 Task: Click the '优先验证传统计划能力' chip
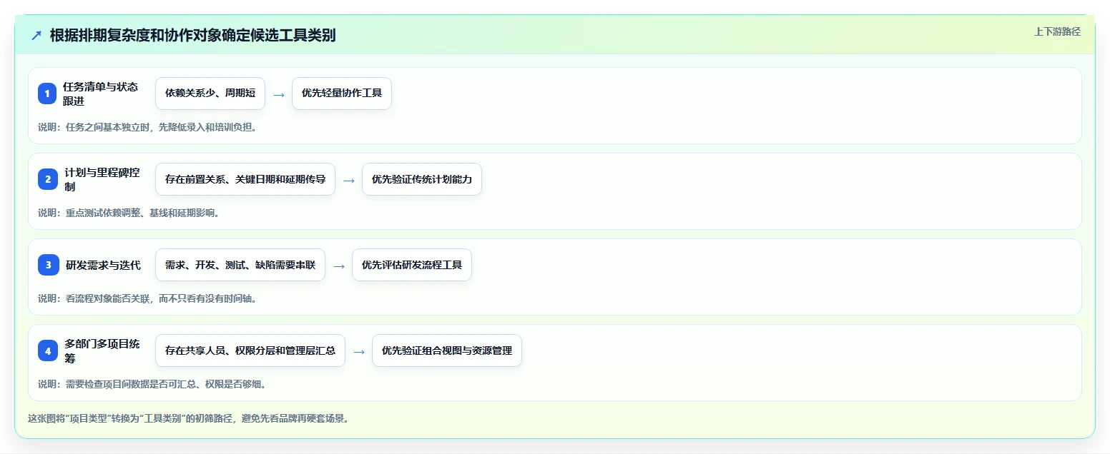click(422, 179)
